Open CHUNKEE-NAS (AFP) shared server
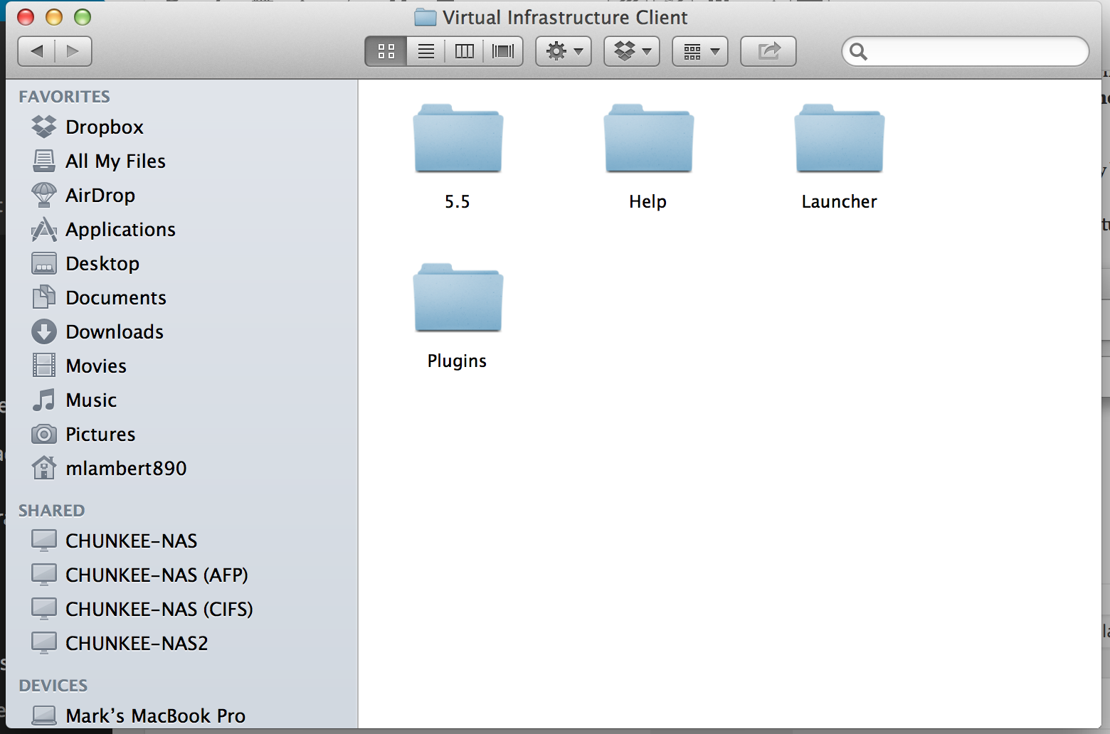This screenshot has height=734, width=1110. [x=157, y=575]
